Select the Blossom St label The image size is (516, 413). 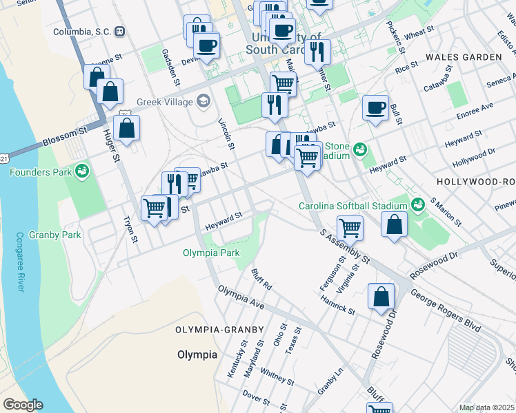pos(65,136)
